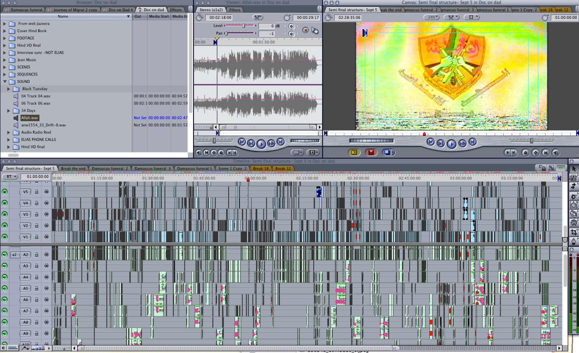Lock the V4 track
The image size is (579, 353).
[x=36, y=203]
